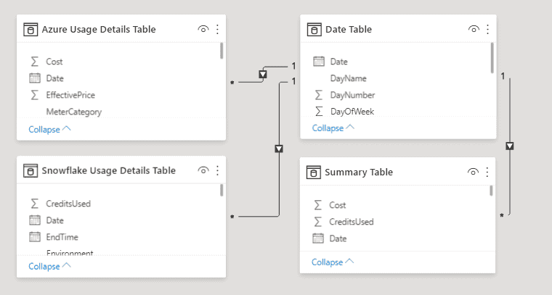Open more options for Date Table
552x295 pixels.
click(x=487, y=29)
